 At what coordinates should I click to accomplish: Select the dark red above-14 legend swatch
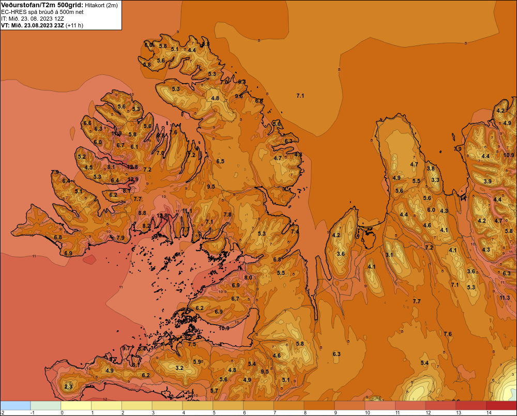tap(501, 406)
